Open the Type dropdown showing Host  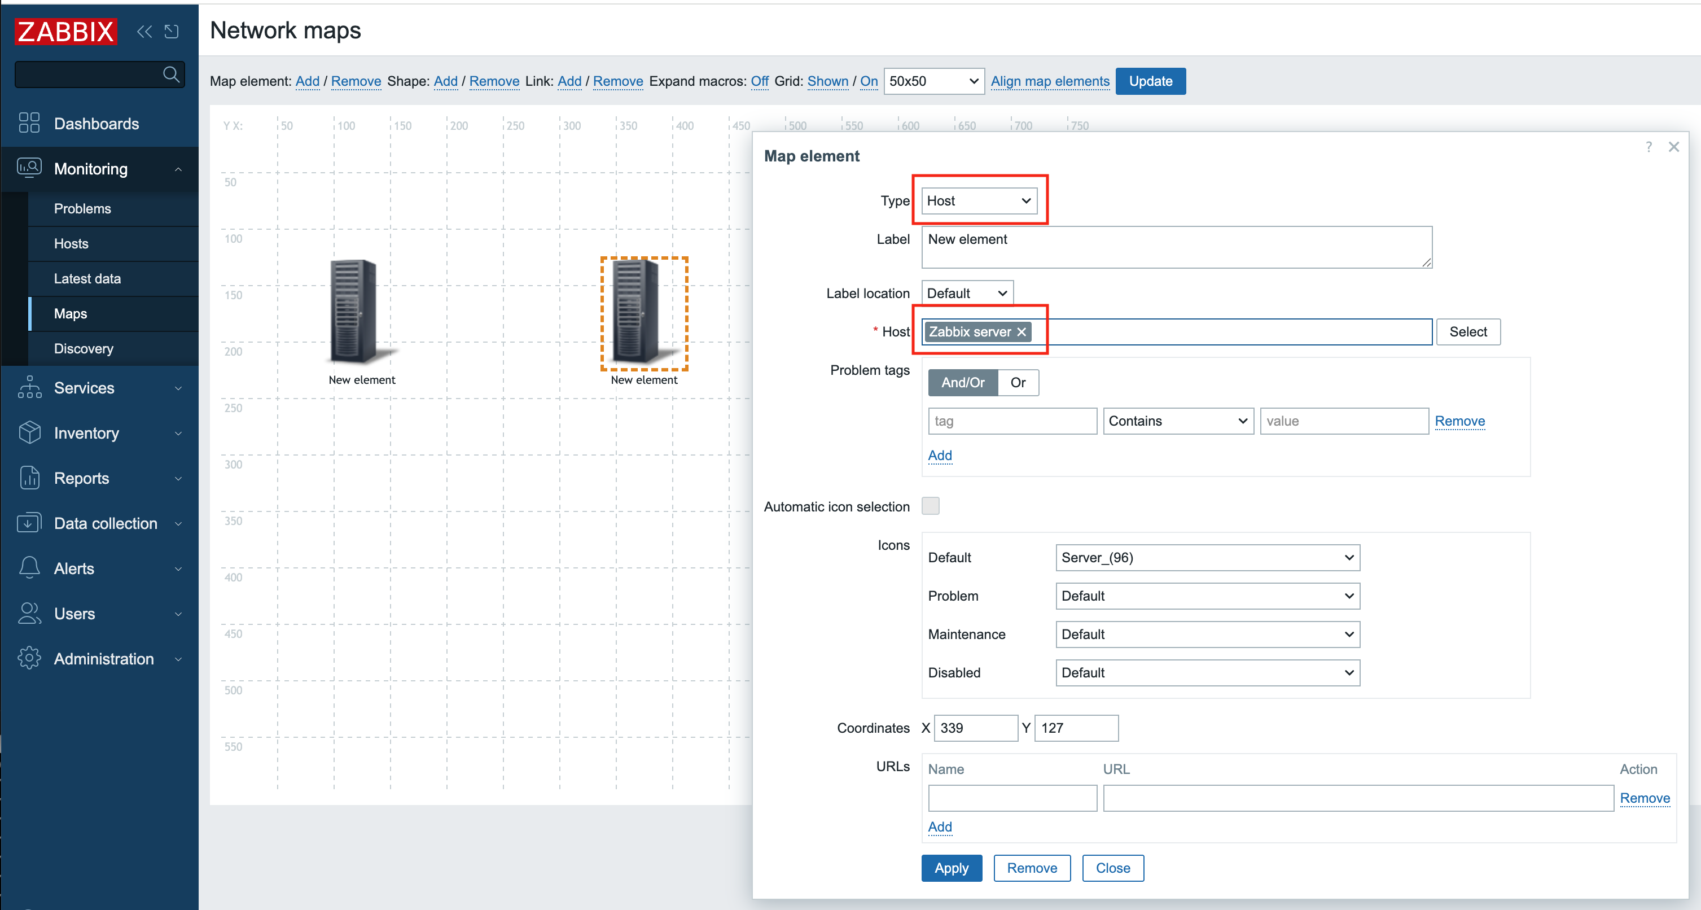tap(979, 201)
